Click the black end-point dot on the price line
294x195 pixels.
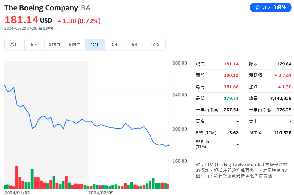[x=169, y=145]
